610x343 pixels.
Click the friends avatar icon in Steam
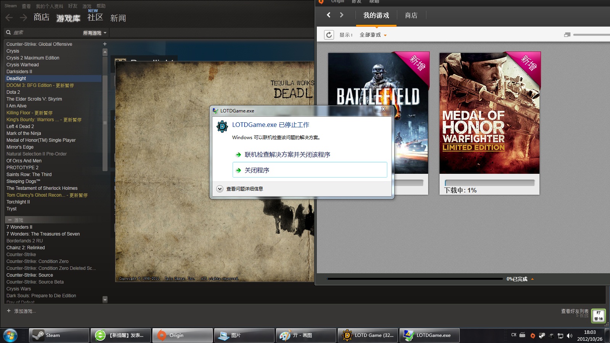(599, 316)
